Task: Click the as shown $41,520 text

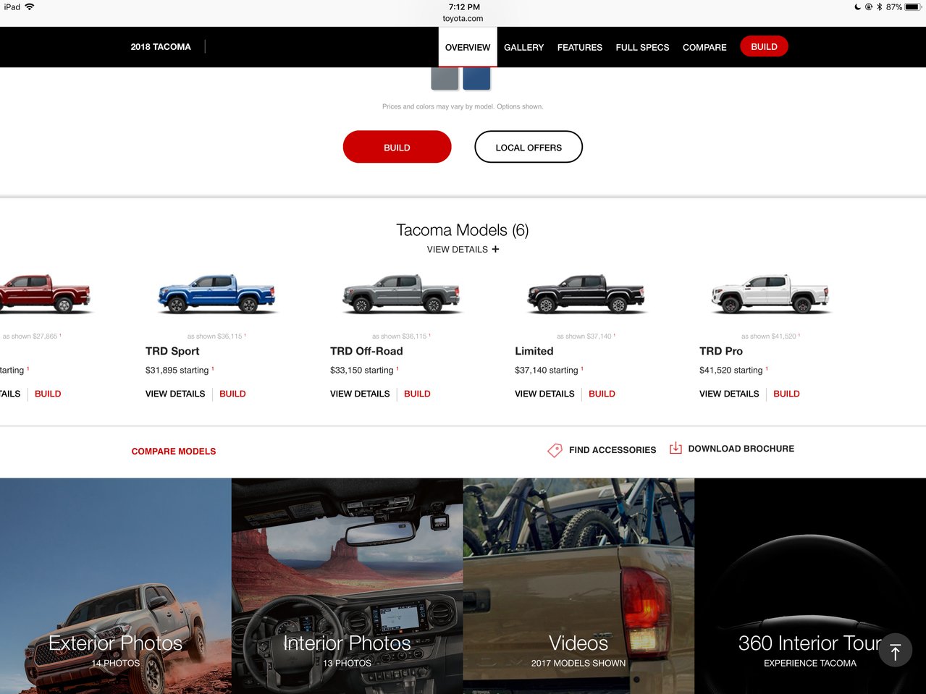Action: click(770, 337)
